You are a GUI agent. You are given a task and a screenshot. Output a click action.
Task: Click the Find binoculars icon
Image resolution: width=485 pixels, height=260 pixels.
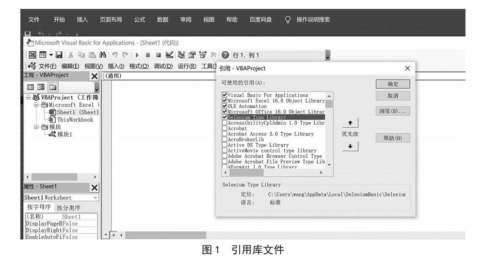102,55
